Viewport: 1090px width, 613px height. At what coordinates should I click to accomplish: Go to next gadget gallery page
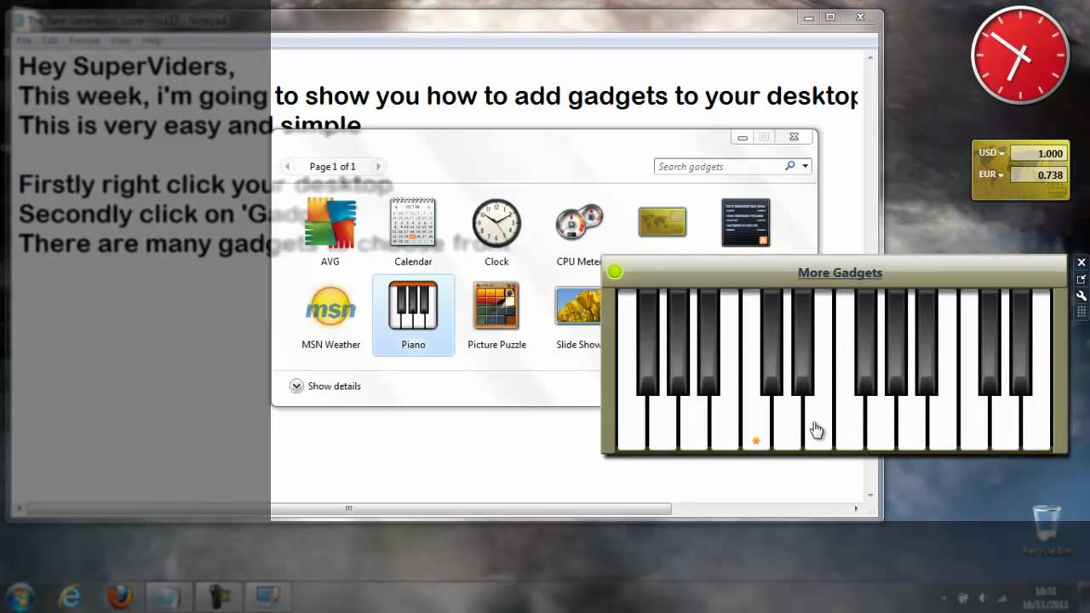coord(378,166)
